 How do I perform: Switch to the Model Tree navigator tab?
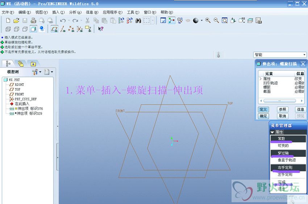click(8, 63)
